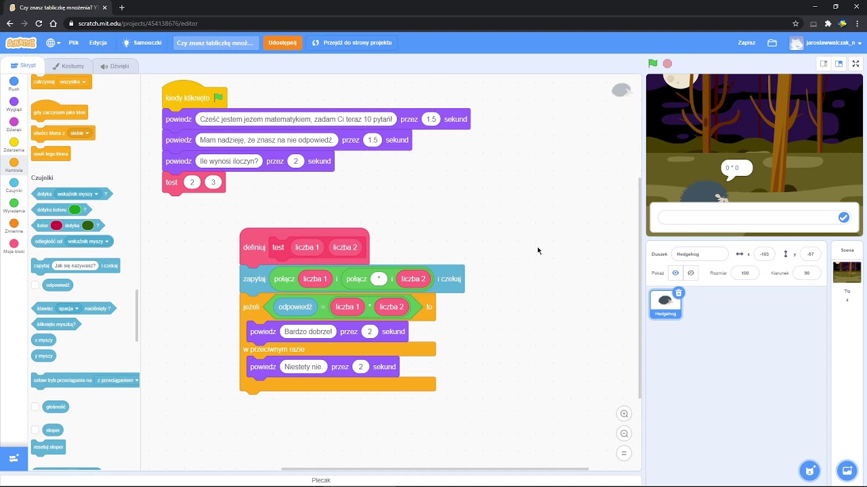867x487 pixels.
Task: Click the choose a sprite button
Action: click(x=809, y=470)
